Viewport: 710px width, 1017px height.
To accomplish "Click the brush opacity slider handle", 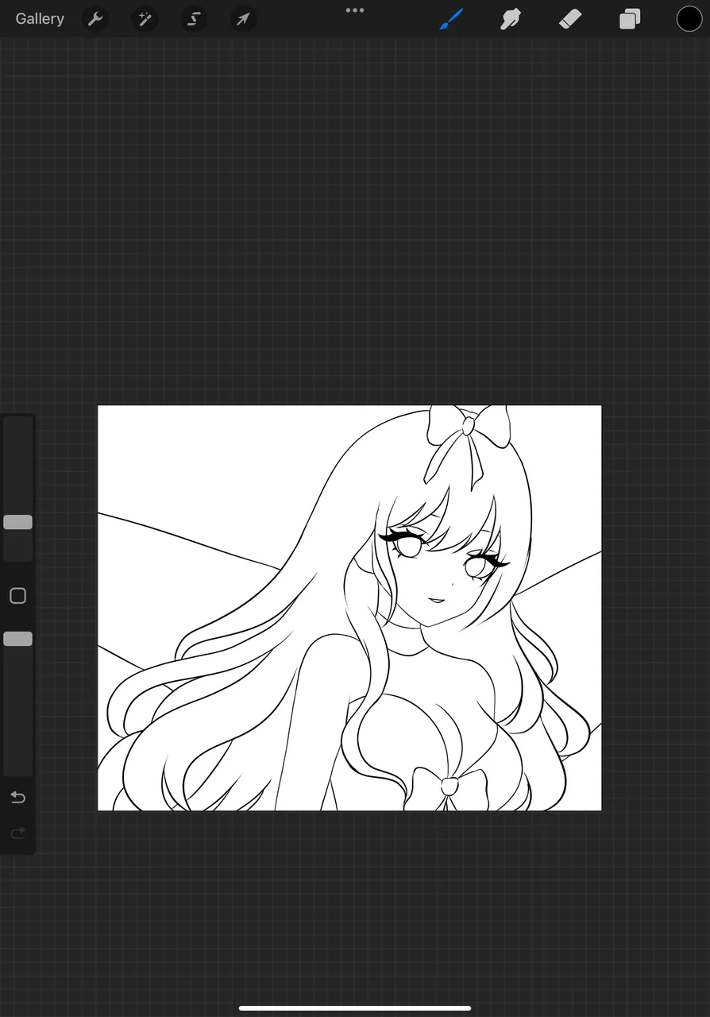I will pos(17,639).
